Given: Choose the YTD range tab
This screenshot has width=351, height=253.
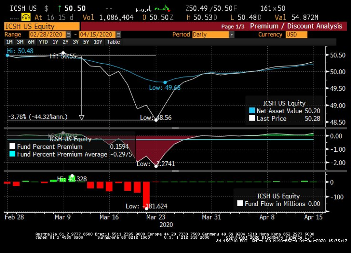Looking at the screenshot, I should tap(43, 42).
